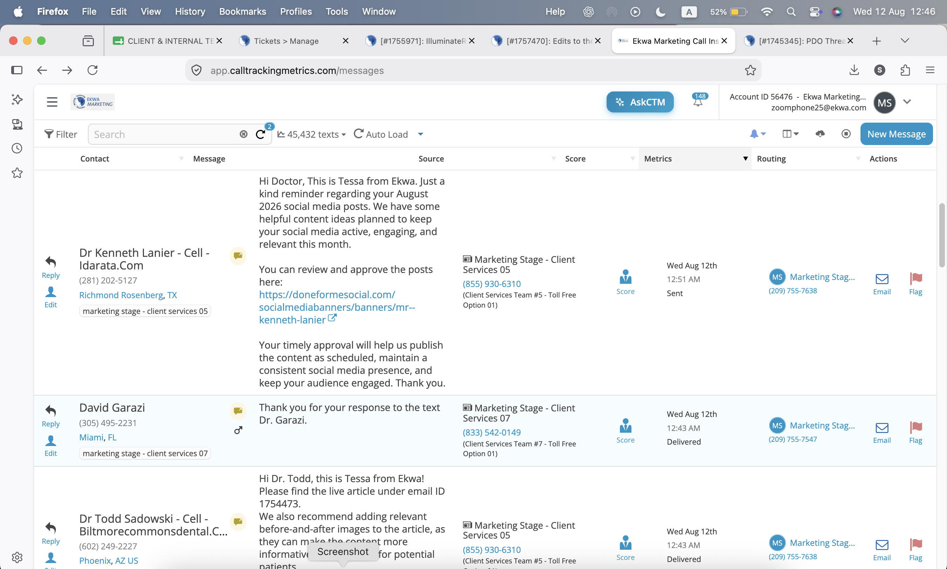
Task: Flag the Dr Kenneth Lanier message
Action: pos(915,284)
